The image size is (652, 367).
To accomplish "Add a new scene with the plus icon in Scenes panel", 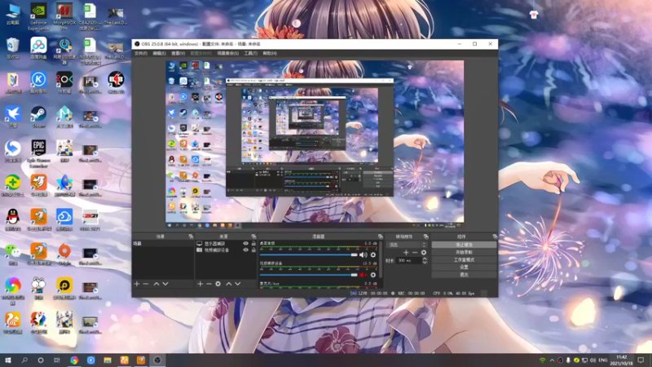I will (137, 284).
